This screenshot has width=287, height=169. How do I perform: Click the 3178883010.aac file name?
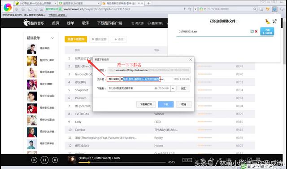point(188,31)
